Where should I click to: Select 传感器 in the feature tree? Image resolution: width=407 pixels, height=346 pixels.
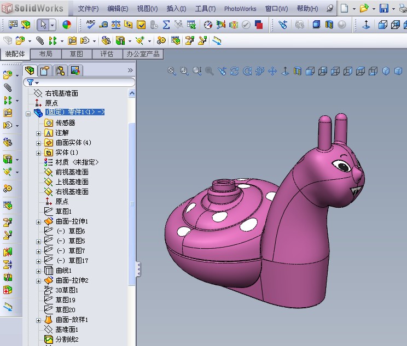click(66, 122)
